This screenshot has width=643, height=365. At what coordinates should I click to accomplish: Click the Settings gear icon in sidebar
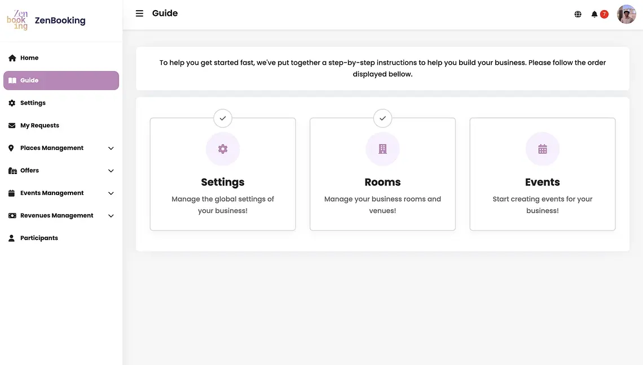[x=12, y=103]
